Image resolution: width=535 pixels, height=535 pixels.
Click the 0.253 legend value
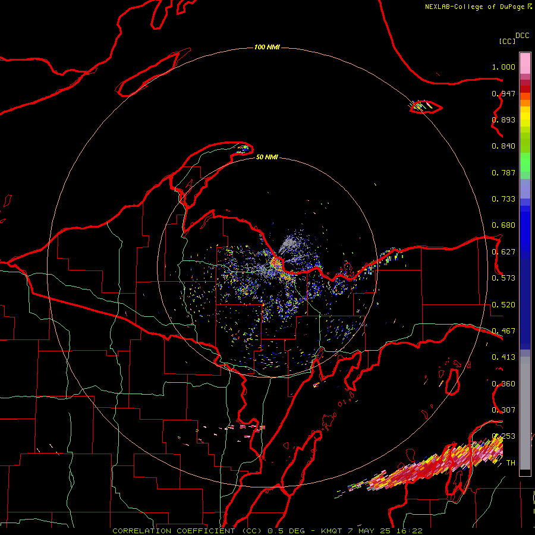[x=503, y=436]
